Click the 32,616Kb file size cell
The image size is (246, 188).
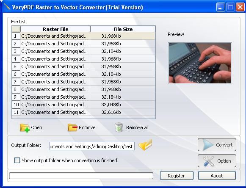point(123,112)
